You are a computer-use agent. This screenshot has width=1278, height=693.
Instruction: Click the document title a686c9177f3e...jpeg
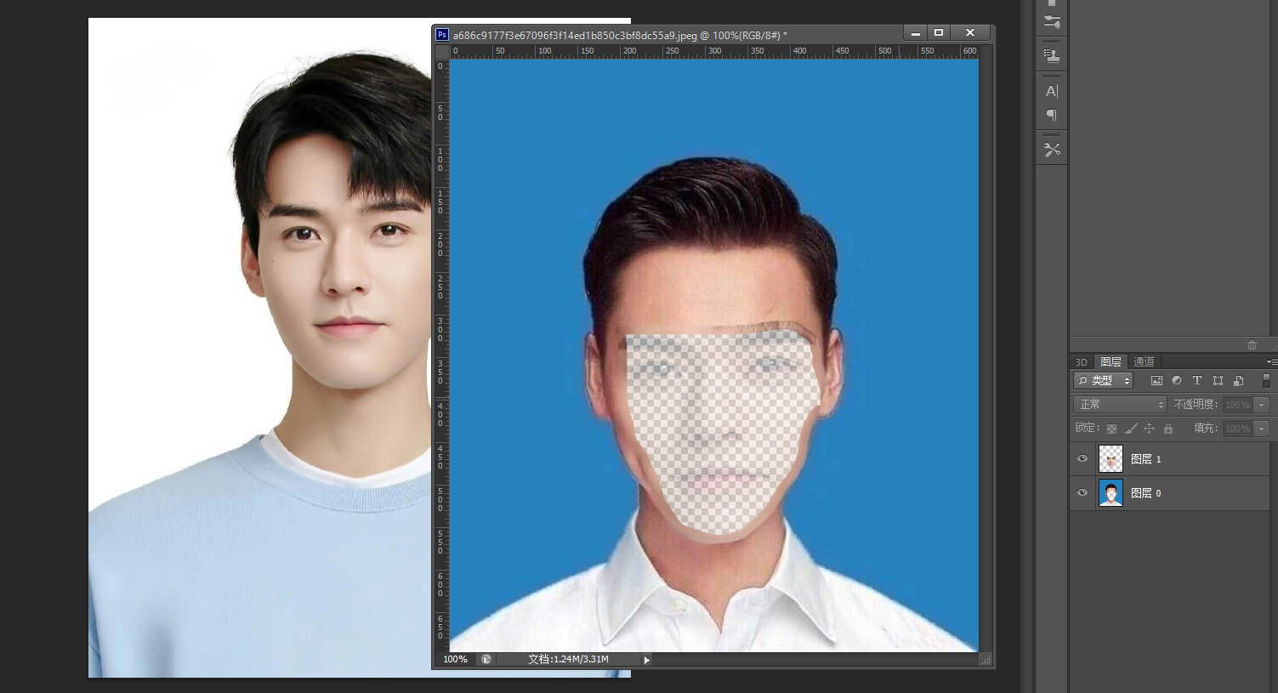620,36
